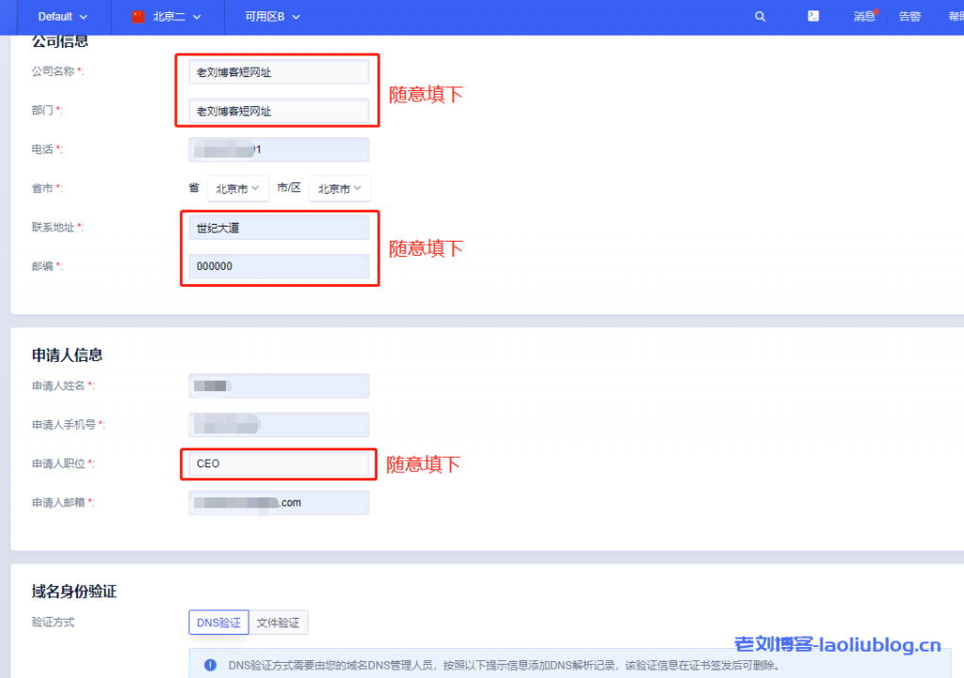Click the 公司名称 company name field

pos(279,71)
